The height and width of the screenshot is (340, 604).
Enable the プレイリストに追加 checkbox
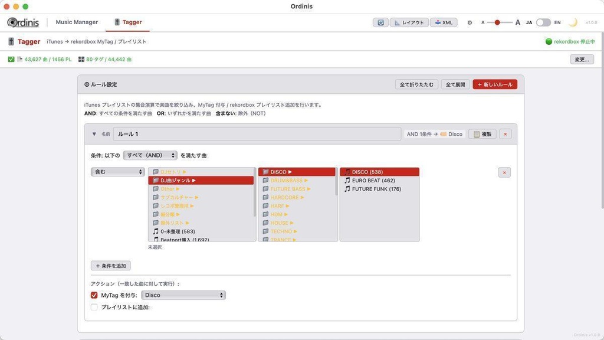(x=94, y=307)
